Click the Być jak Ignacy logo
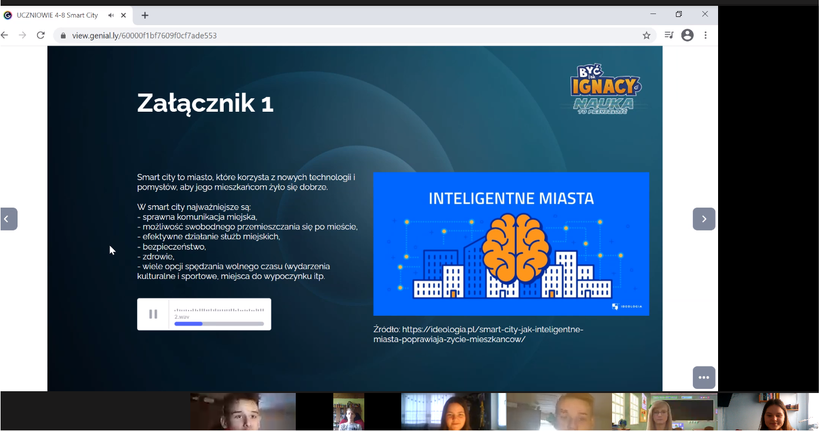 pos(605,89)
